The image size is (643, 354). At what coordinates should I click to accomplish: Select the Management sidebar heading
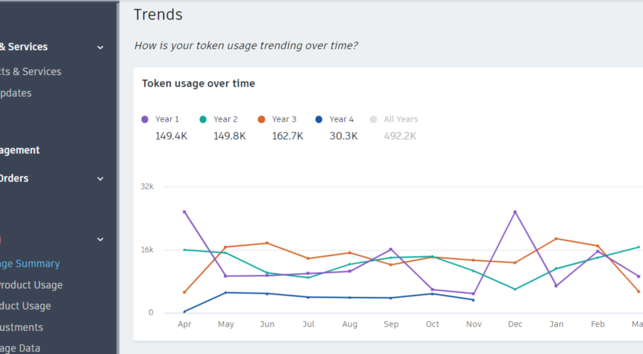pos(20,151)
